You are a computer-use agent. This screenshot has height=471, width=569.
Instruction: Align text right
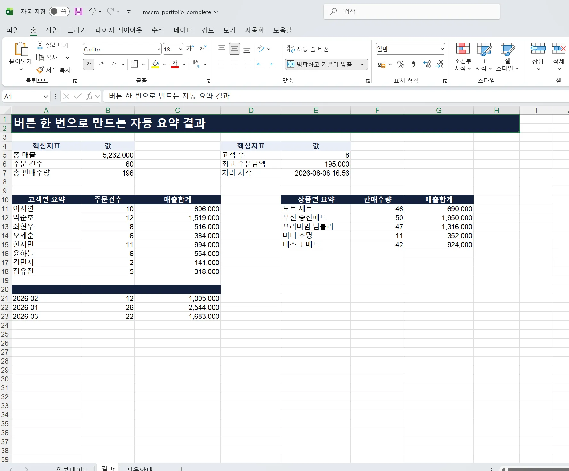click(x=247, y=64)
